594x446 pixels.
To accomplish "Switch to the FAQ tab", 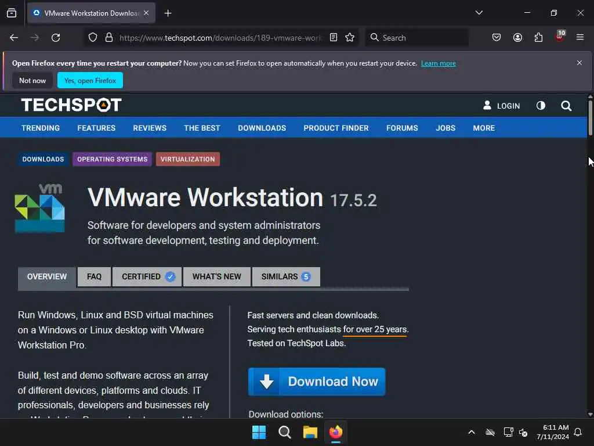I will point(95,277).
